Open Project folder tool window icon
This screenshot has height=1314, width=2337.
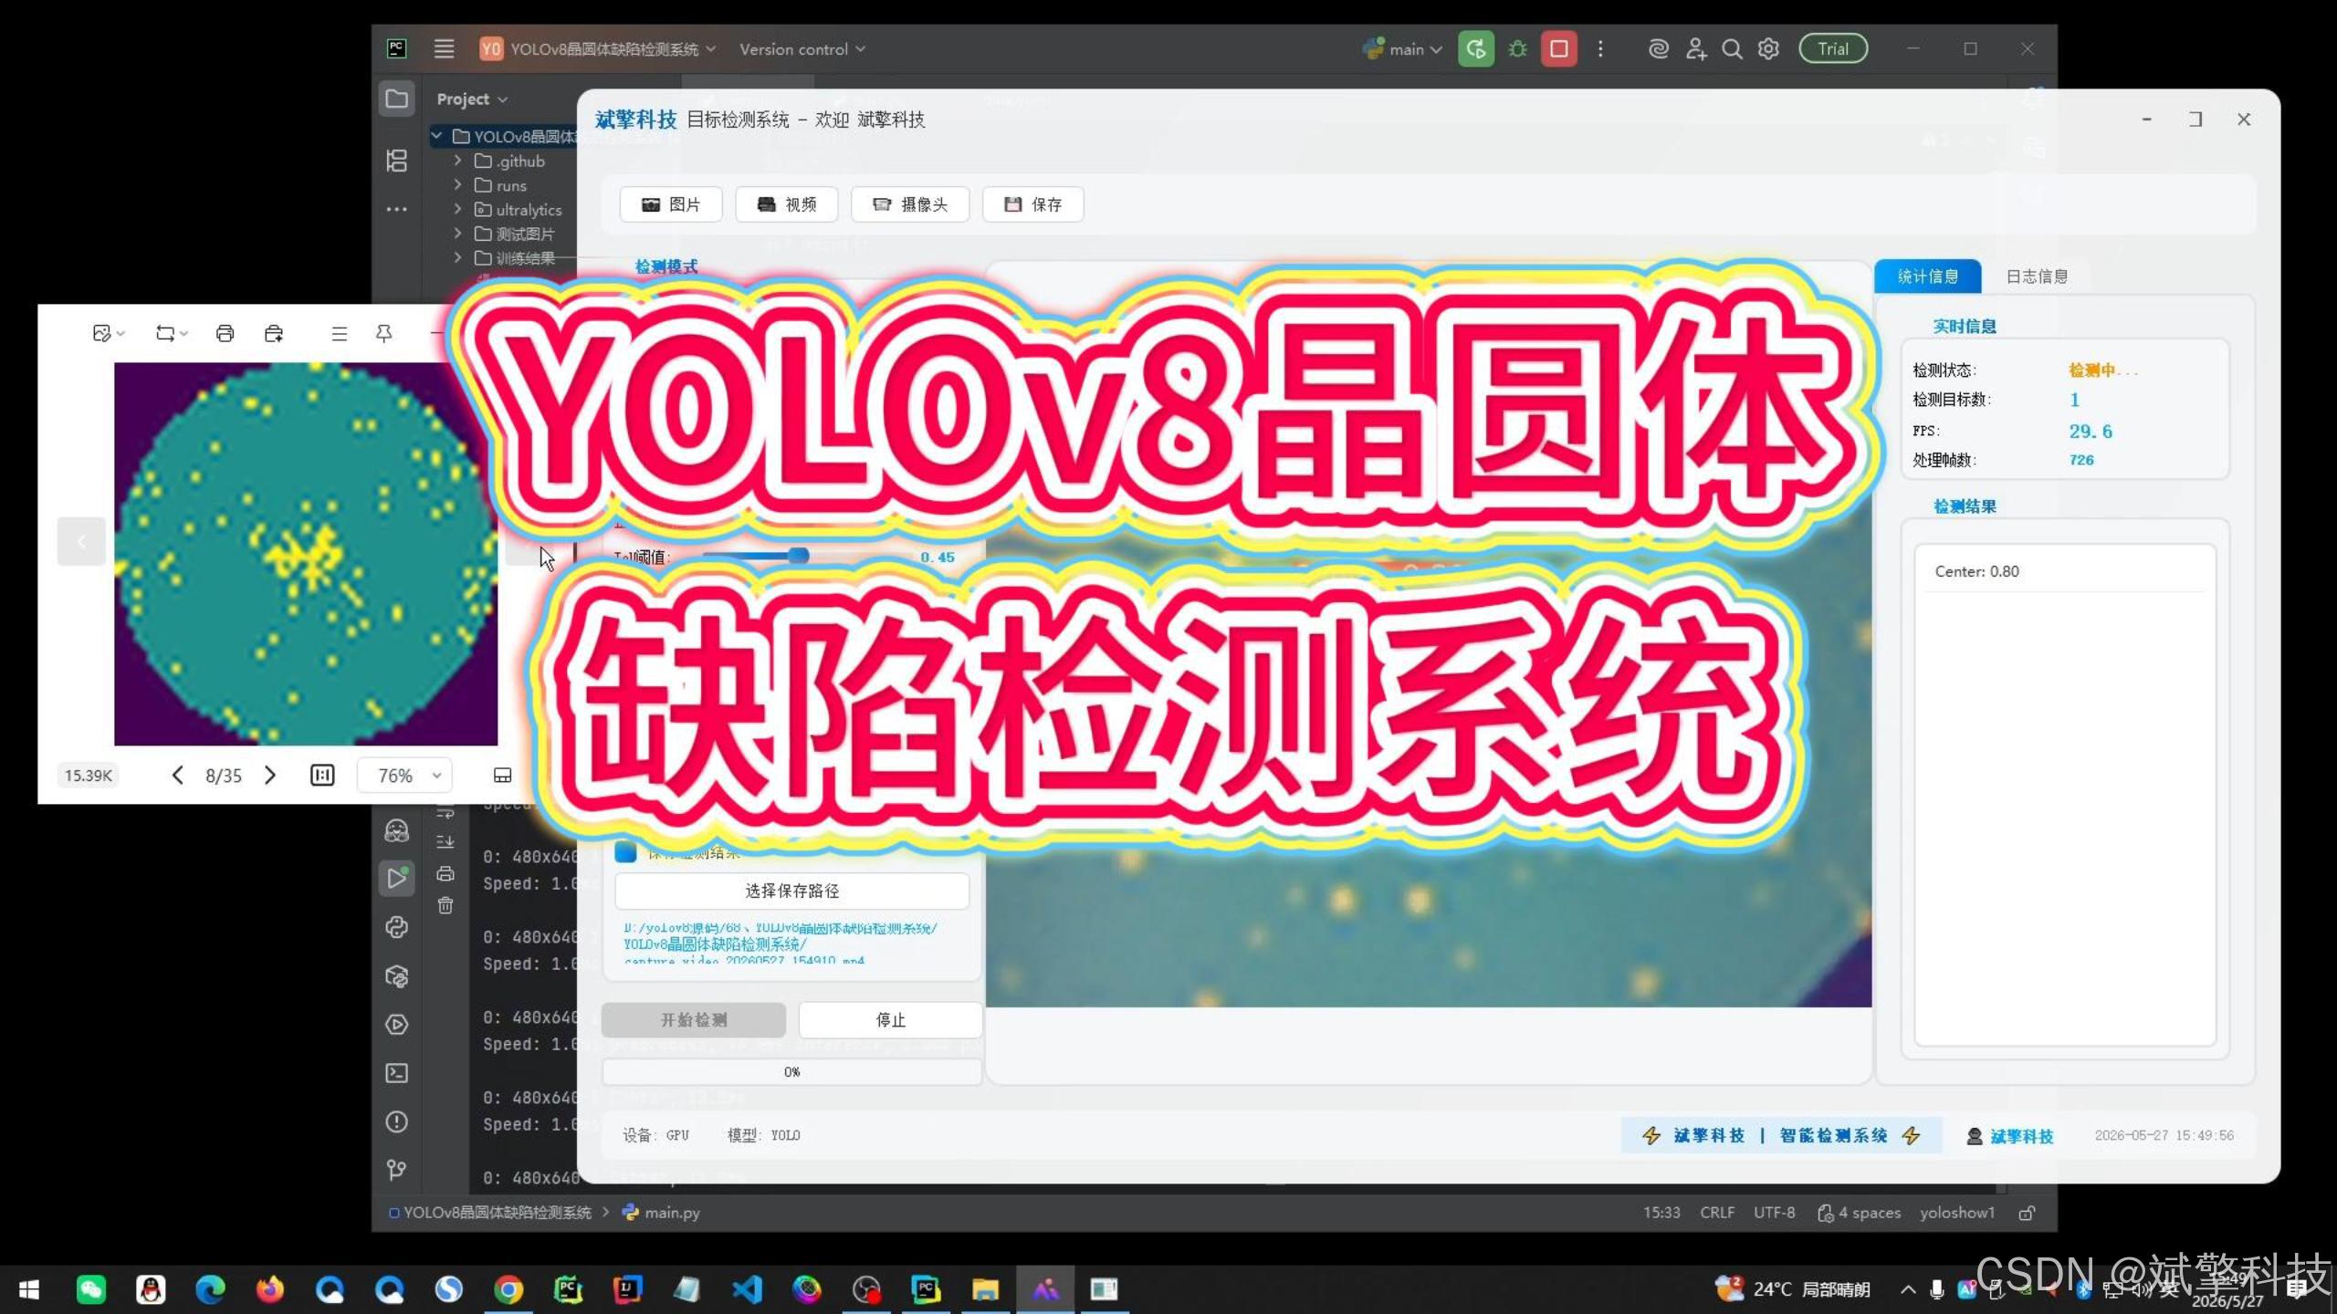397,99
